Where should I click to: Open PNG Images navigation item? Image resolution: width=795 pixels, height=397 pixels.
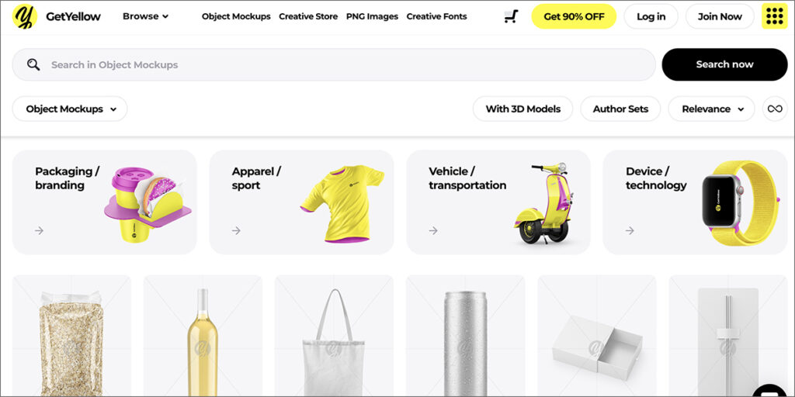coord(372,16)
